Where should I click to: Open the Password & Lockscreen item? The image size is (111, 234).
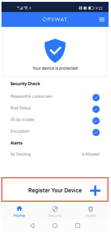pos(55,96)
